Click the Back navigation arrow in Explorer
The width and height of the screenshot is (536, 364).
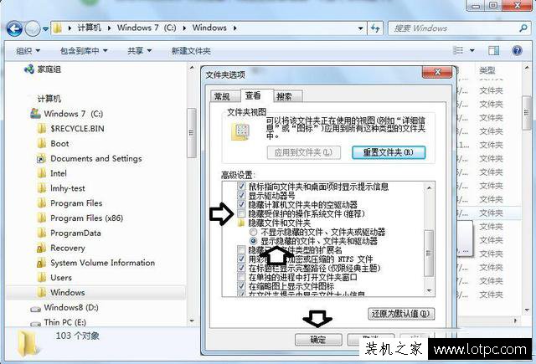[x=14, y=29]
